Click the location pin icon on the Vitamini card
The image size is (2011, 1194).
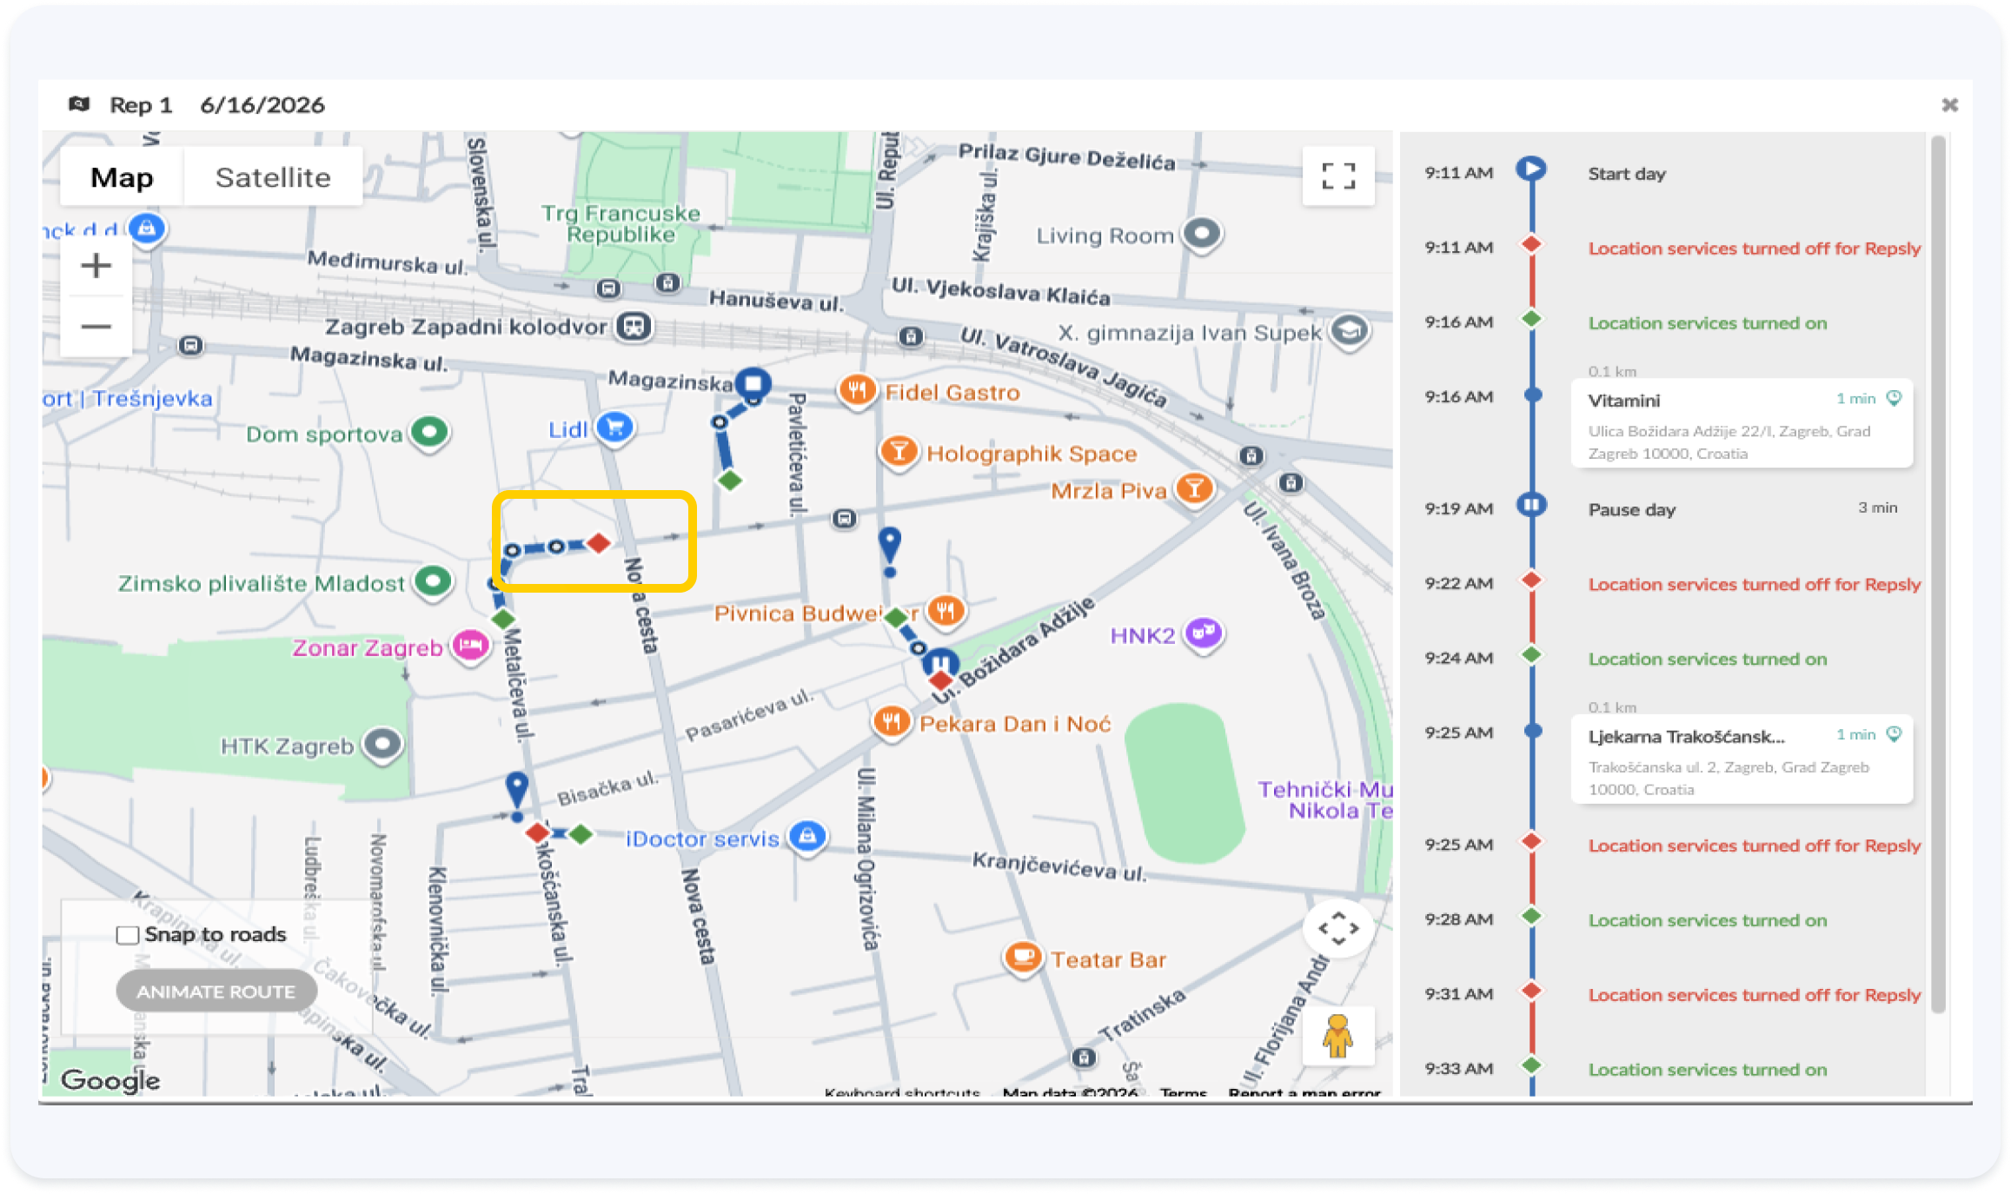coord(1895,399)
